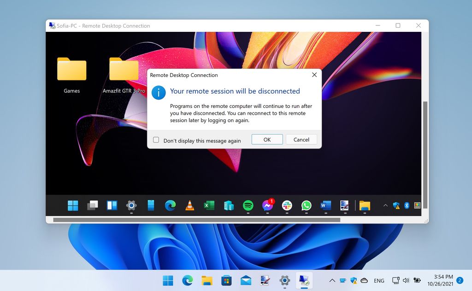The height and width of the screenshot is (291, 472).
Task: Open Microsoft Excel from the remote taskbar
Action: pyautogui.click(x=209, y=205)
